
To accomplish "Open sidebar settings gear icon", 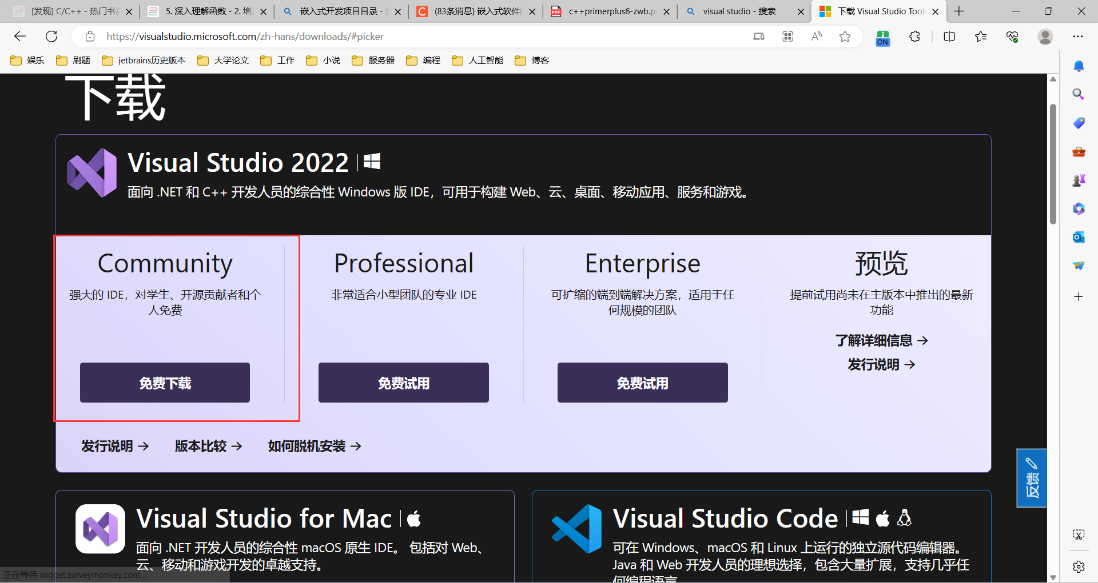I will pyautogui.click(x=1079, y=566).
